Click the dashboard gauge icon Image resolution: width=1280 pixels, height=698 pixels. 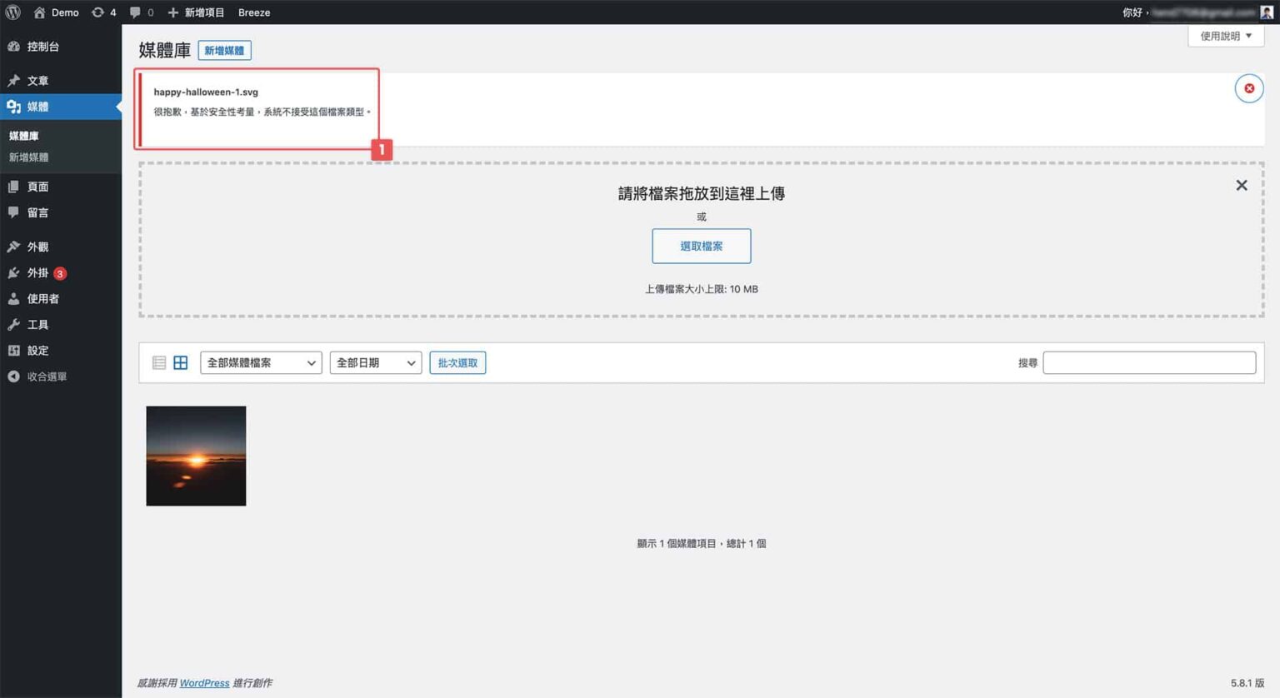13,47
